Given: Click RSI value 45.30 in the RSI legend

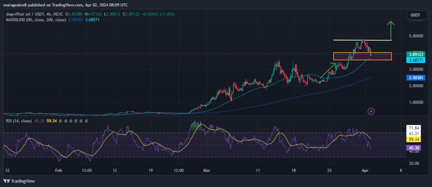Looking at the screenshot, I should (38, 121).
